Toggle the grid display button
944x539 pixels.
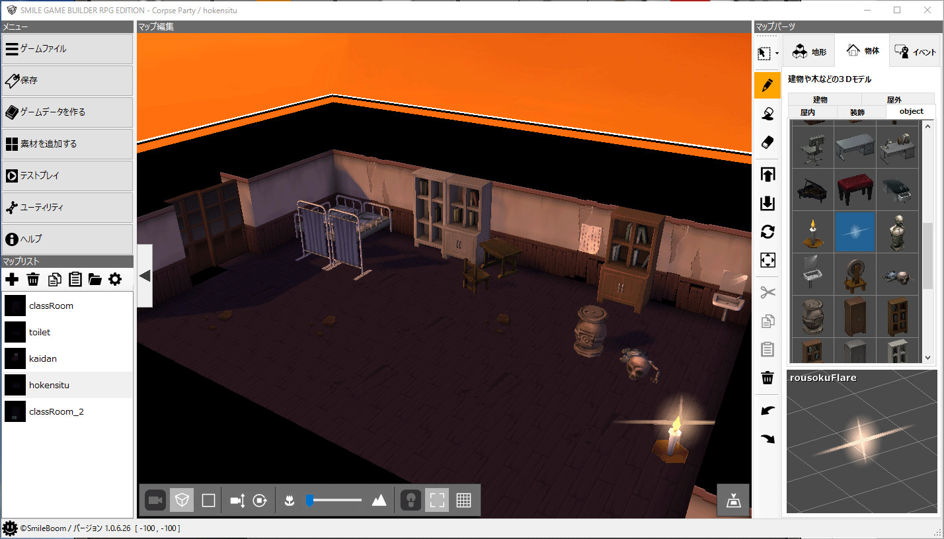[x=463, y=501]
